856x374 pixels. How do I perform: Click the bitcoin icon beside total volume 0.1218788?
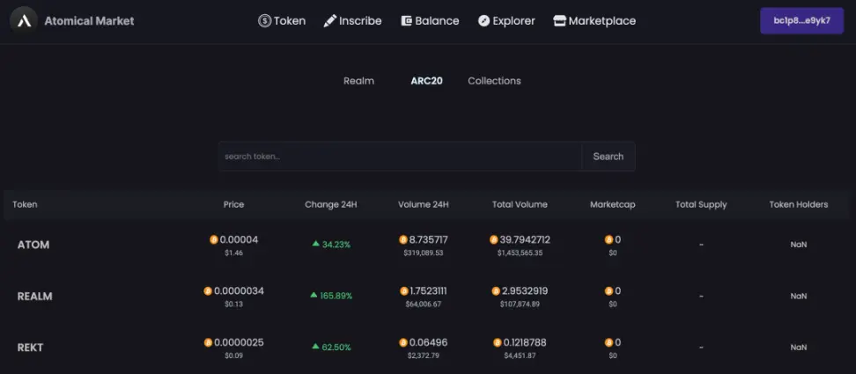498,342
